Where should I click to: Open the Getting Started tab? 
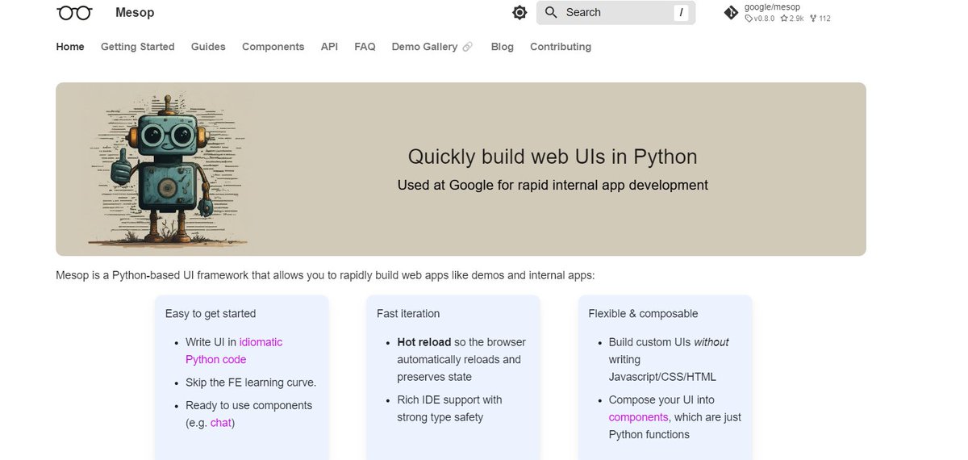point(138,47)
